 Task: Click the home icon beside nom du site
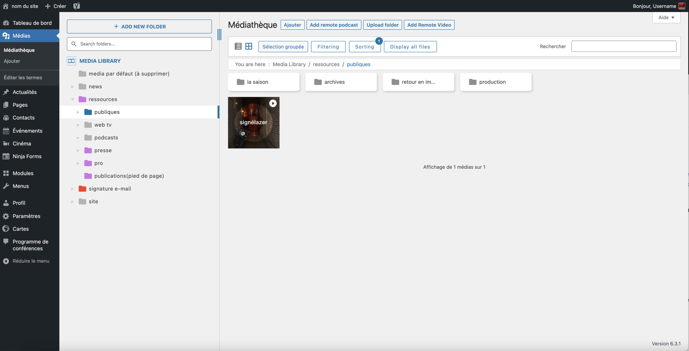coord(5,6)
